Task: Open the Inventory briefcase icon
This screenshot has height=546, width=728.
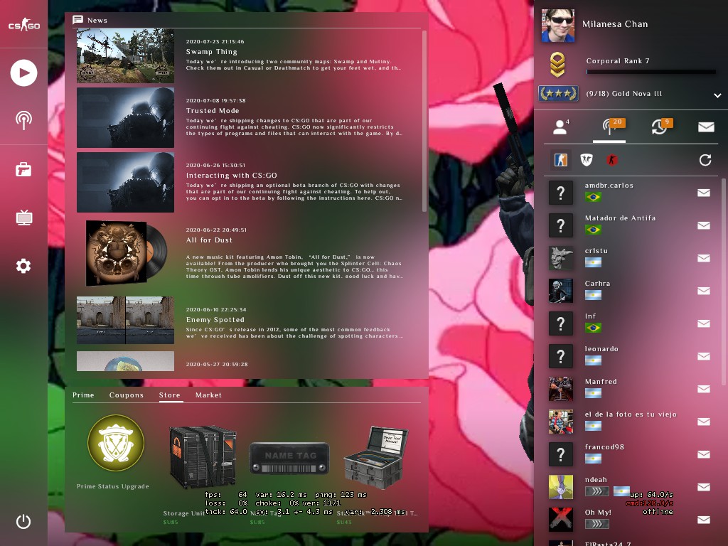Action: click(x=23, y=169)
